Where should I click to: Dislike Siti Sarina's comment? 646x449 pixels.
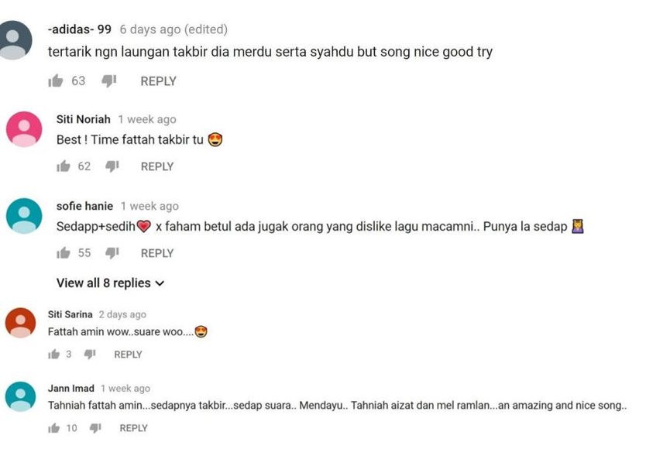point(90,355)
